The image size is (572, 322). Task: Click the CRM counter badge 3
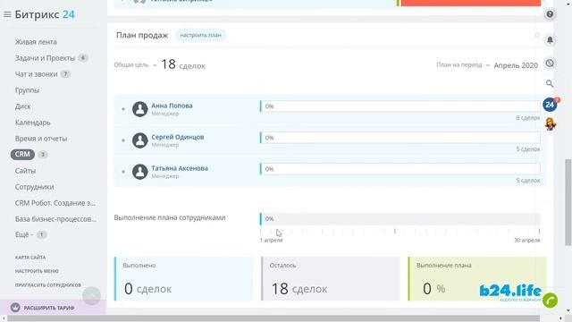tap(43, 154)
